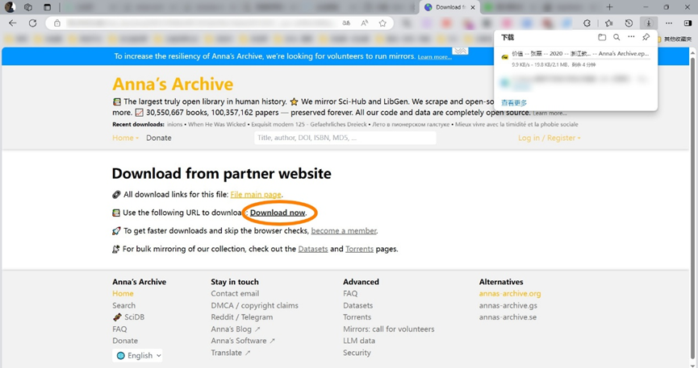698x368 pixels.
Task: Open a new tab with the plus button
Action: [609, 7]
